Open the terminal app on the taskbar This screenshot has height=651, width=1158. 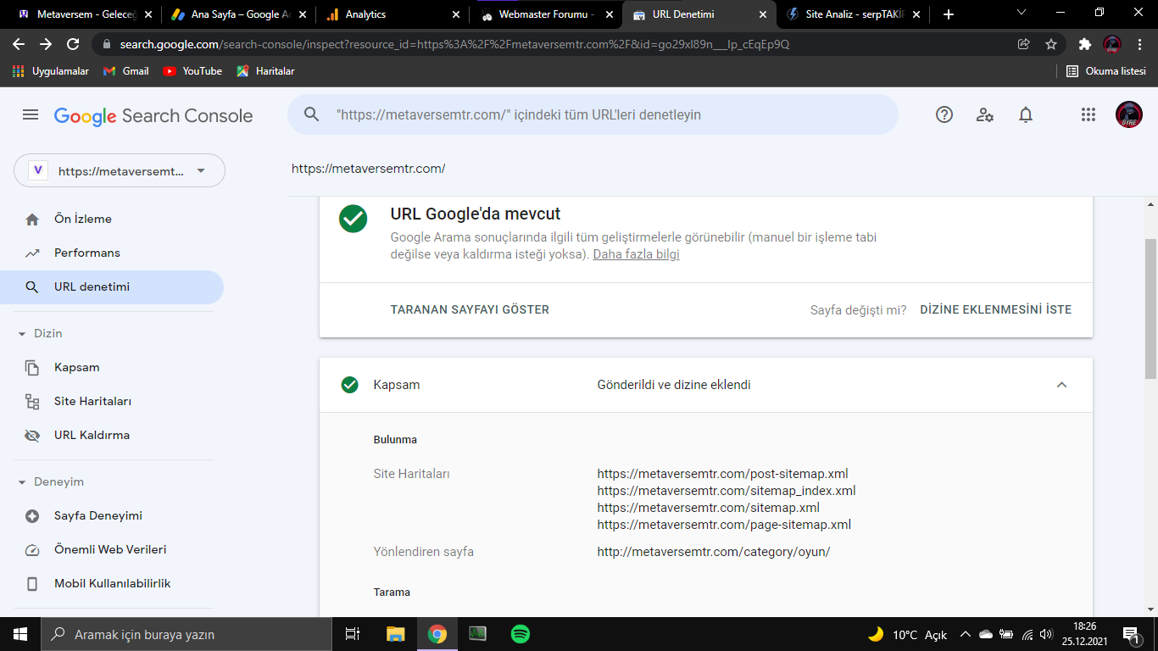(x=478, y=634)
